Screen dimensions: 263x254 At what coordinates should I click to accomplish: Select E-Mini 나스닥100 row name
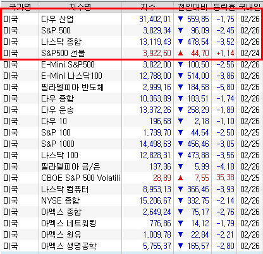tap(71, 76)
